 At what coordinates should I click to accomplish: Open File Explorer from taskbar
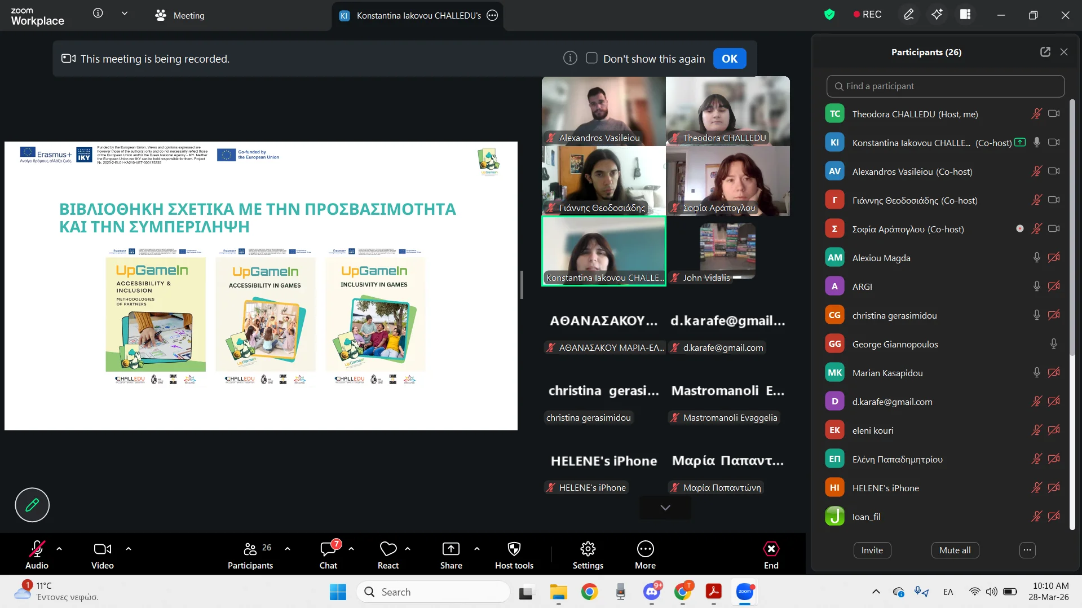(x=558, y=592)
